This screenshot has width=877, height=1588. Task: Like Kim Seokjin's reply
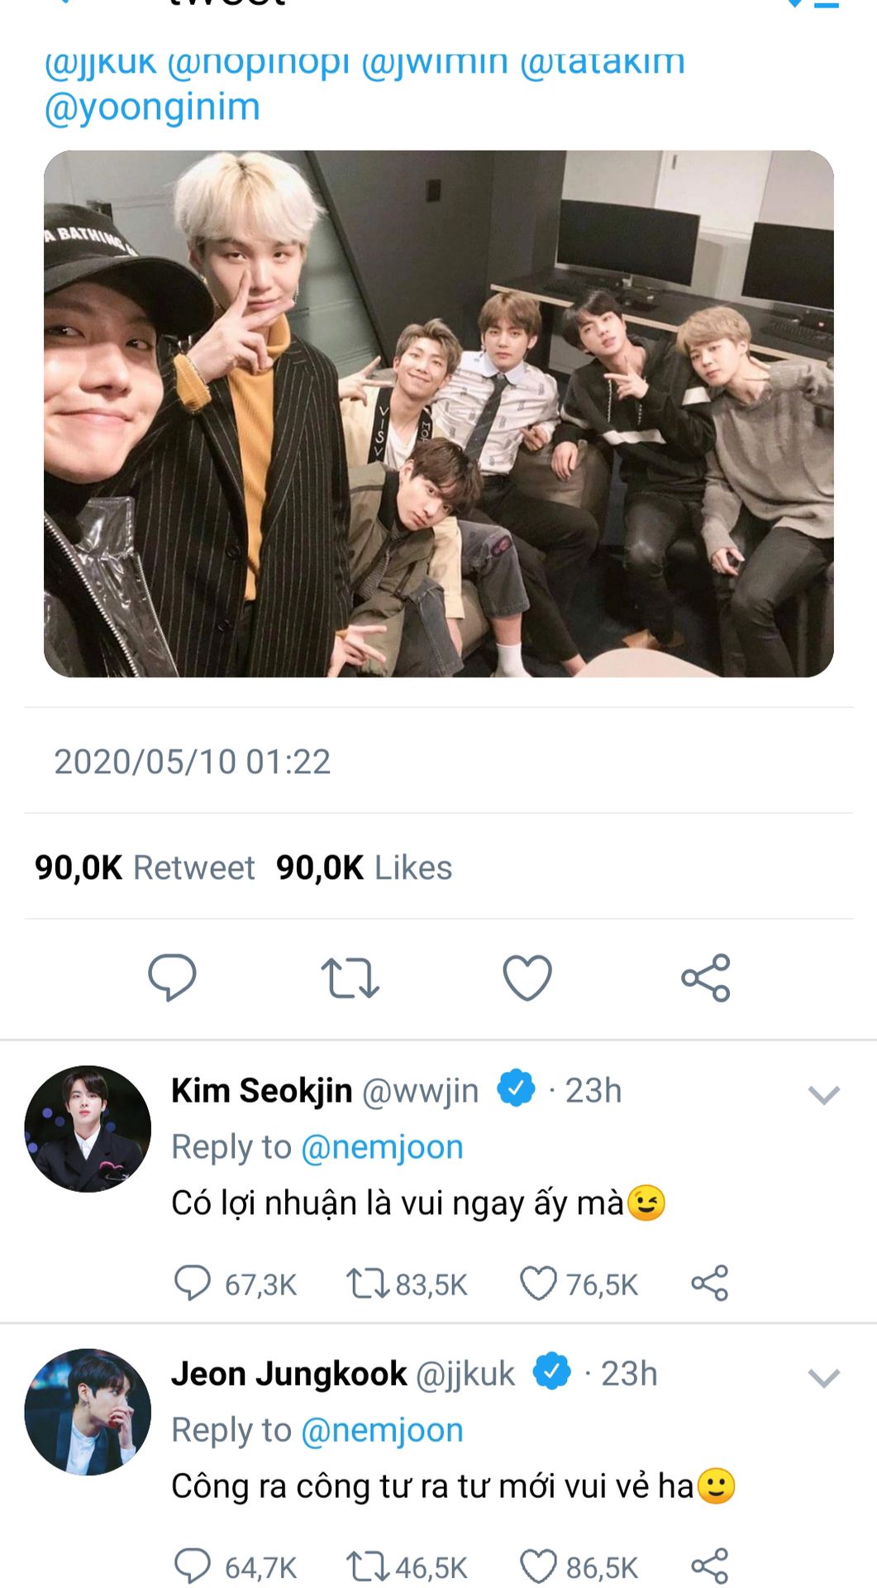(538, 1284)
